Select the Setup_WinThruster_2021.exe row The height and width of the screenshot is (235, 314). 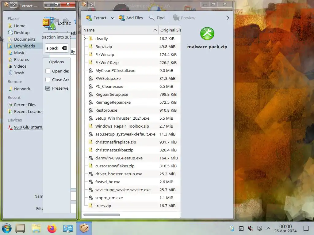click(x=131, y=118)
